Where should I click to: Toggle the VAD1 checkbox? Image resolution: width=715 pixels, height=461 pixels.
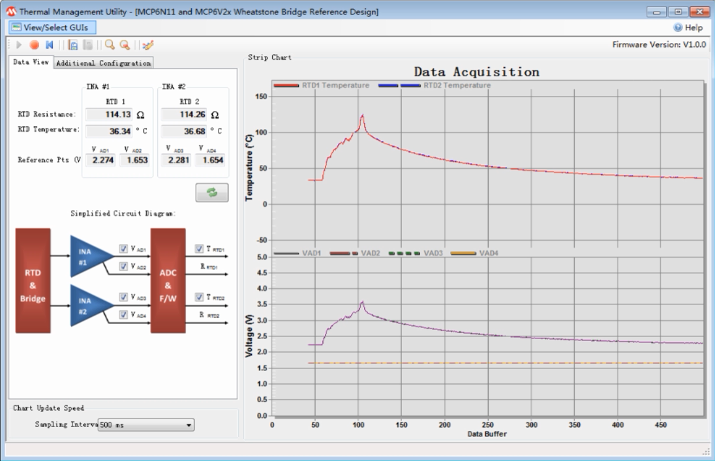pyautogui.click(x=123, y=248)
